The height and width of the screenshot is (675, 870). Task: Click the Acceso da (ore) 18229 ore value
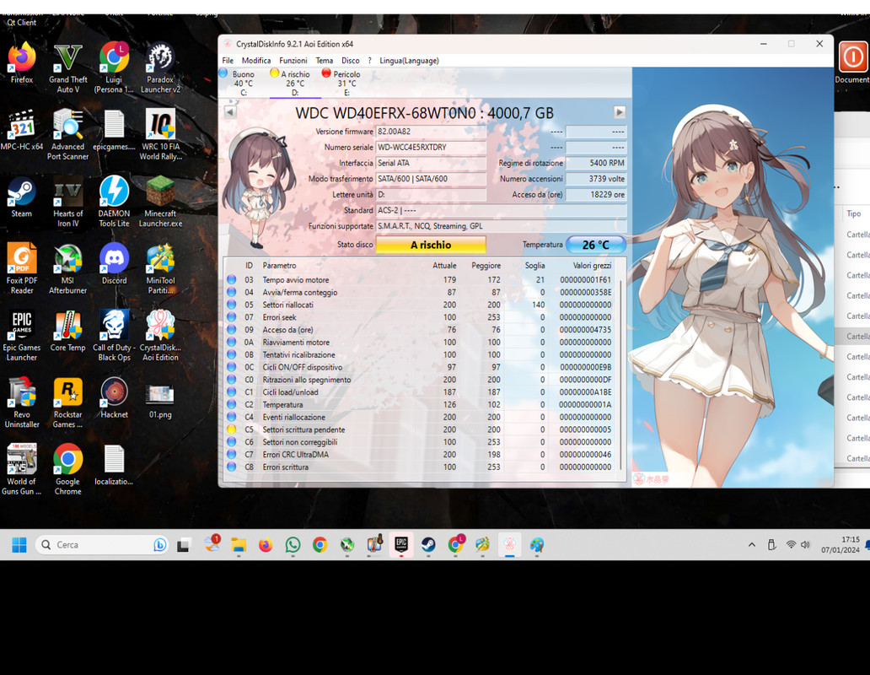596,194
